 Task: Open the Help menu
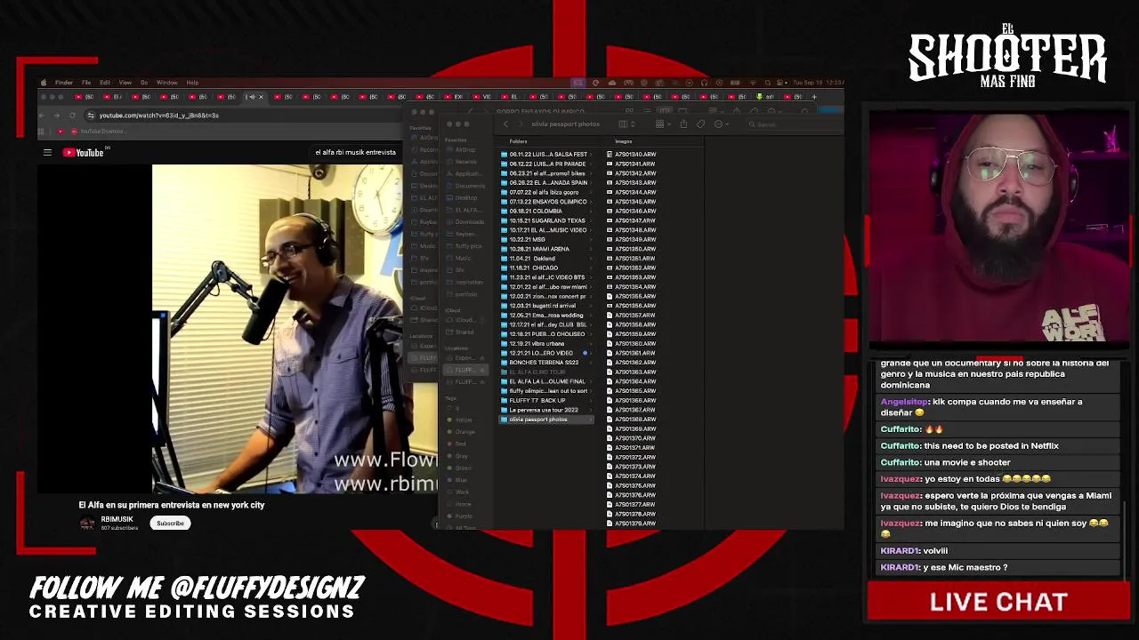point(192,83)
